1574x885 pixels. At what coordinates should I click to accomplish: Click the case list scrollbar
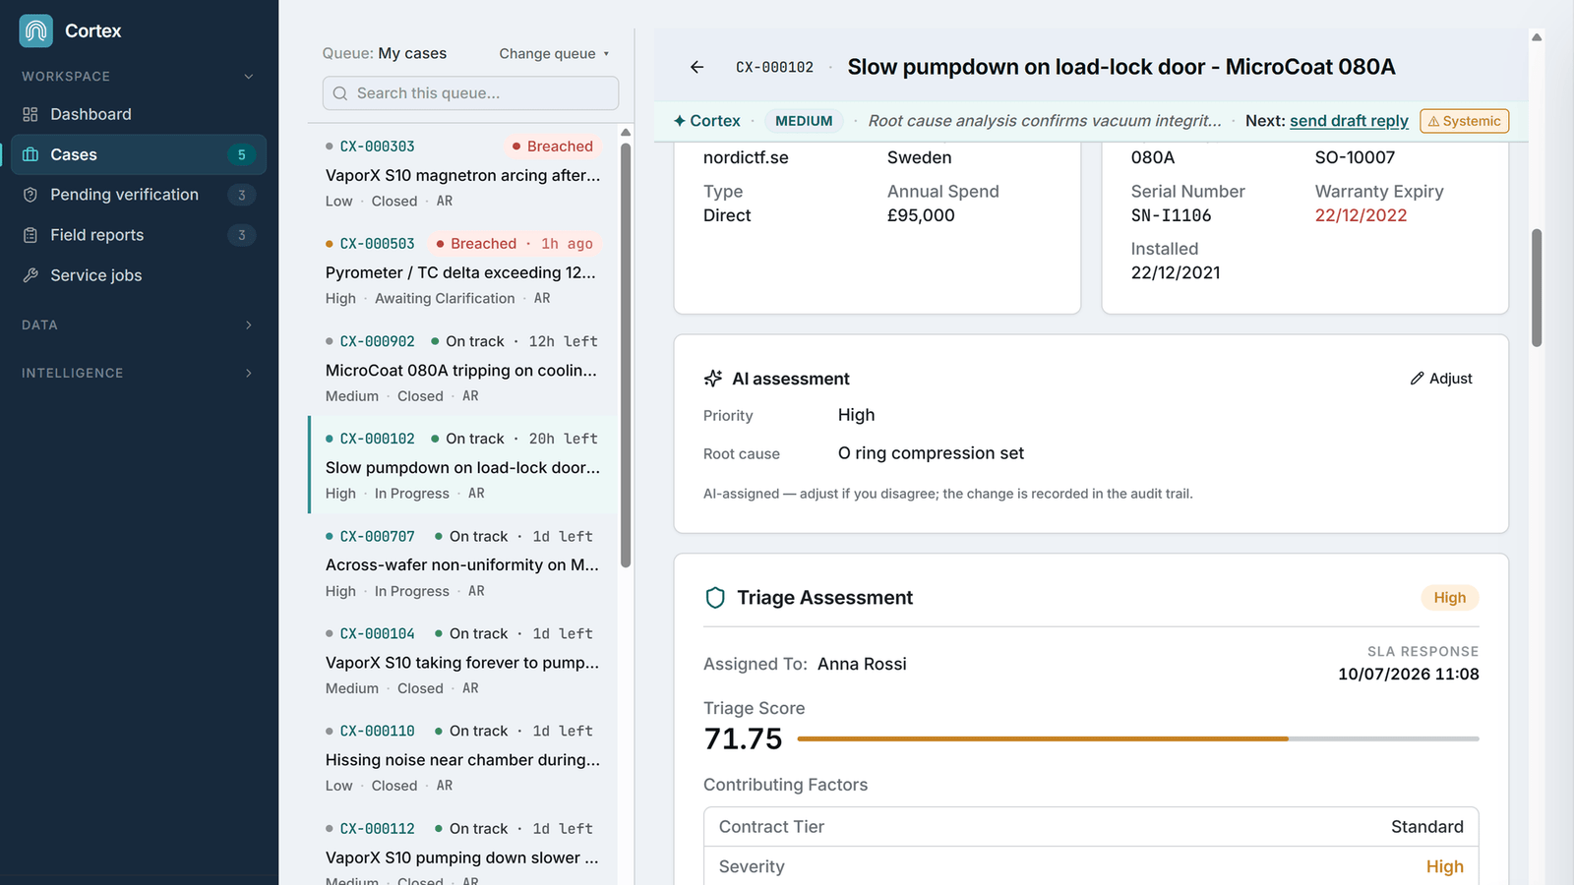[626, 354]
